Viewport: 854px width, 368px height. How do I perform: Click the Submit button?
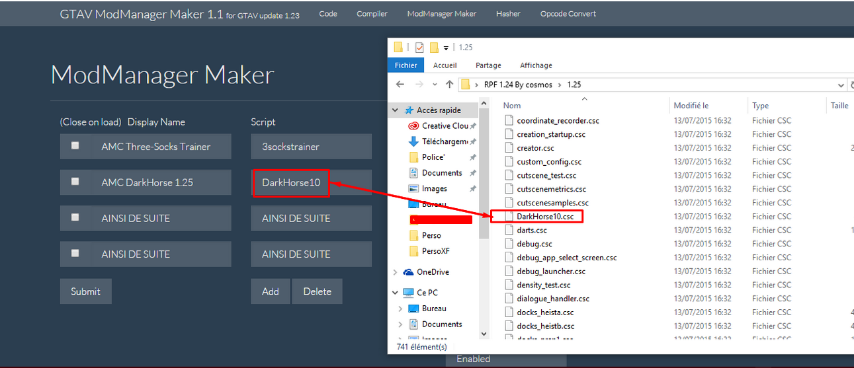[x=85, y=291]
